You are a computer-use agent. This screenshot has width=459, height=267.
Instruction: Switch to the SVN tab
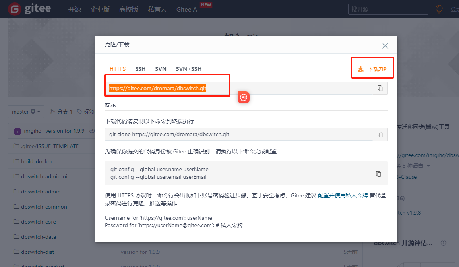coord(161,69)
